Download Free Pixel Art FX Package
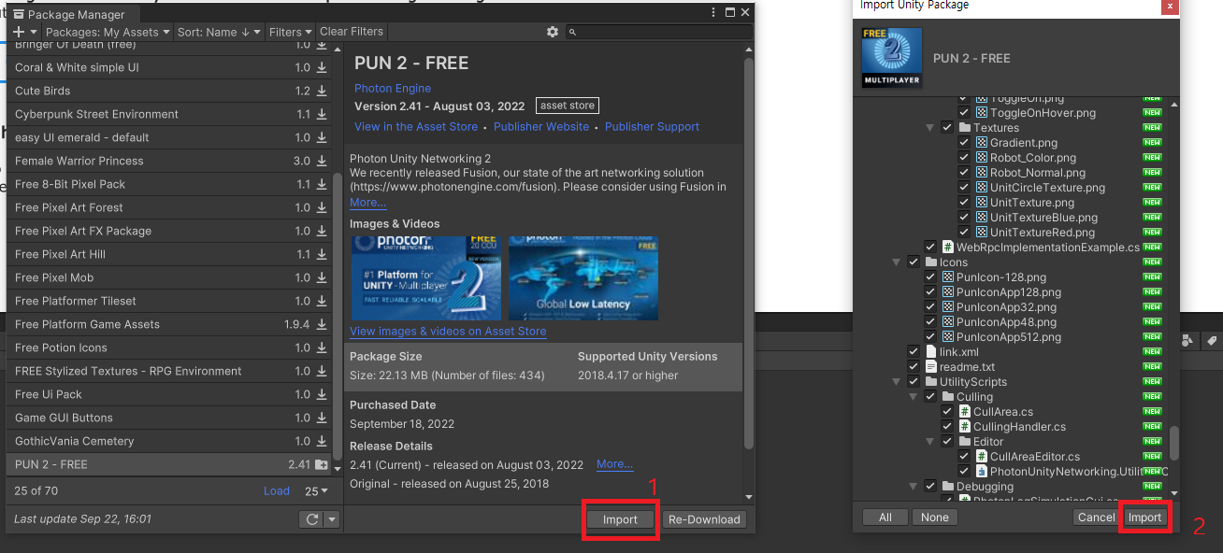The image size is (1223, 553). pos(322,231)
